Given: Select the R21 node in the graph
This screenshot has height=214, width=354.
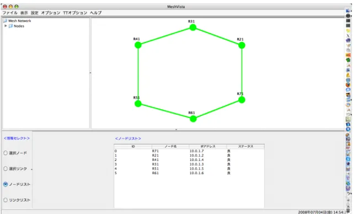Looking at the screenshot, I should pos(242,45).
